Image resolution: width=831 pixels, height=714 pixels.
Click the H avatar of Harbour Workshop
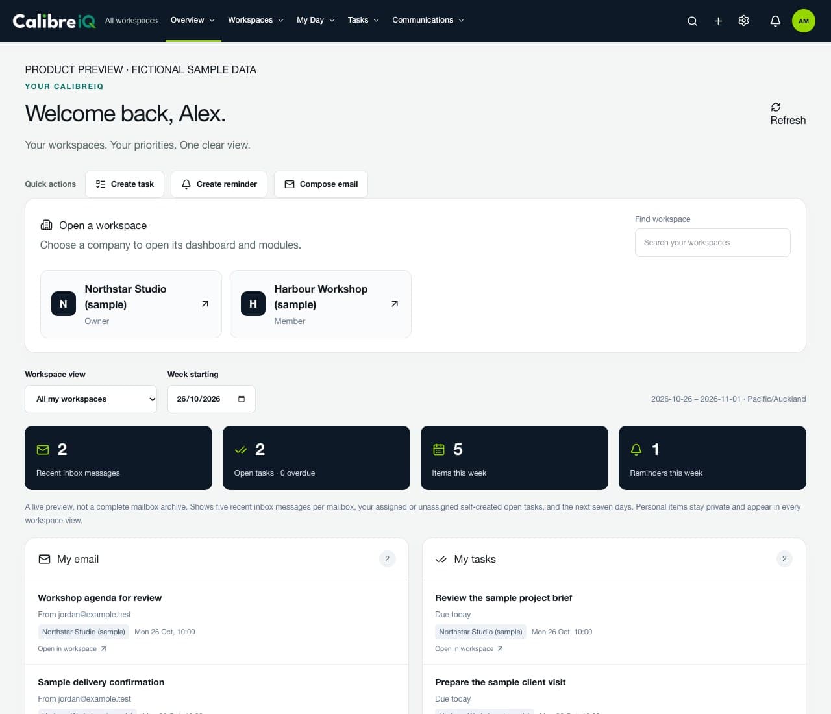coord(253,304)
